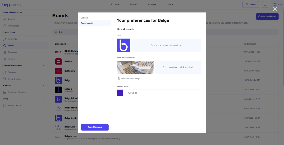284x145 pixels.
Task: Collapse the Billing section
Action: 43,99
